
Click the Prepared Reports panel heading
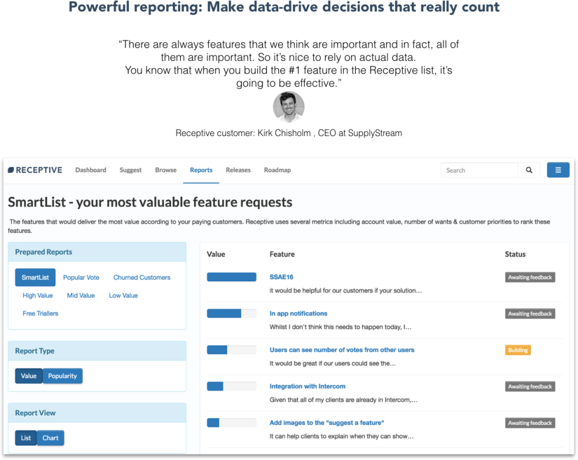tap(43, 252)
